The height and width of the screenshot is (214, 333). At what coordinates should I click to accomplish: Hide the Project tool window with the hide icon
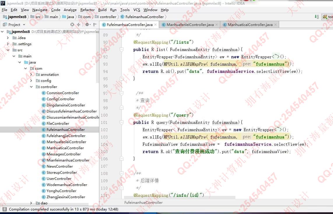[x=95, y=25]
